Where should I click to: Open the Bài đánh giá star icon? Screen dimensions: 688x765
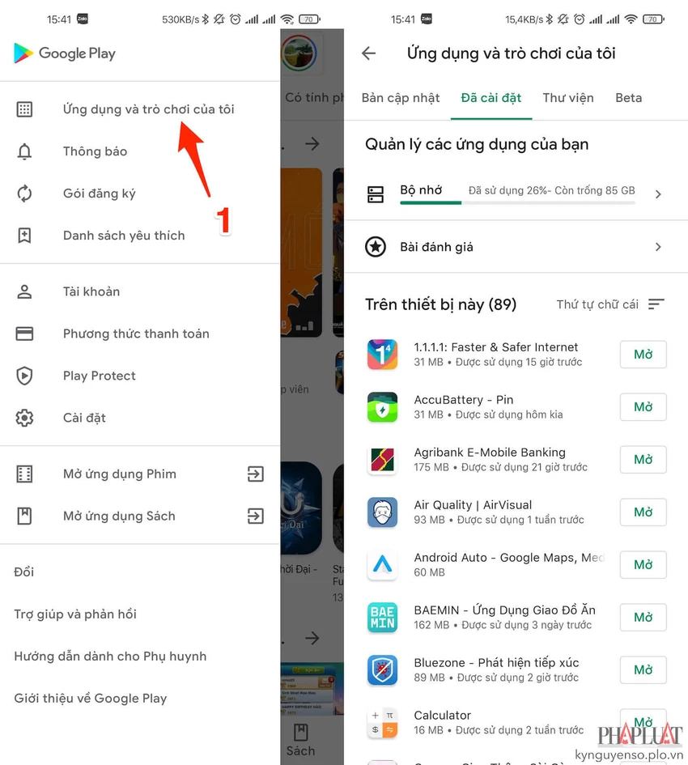coord(376,247)
